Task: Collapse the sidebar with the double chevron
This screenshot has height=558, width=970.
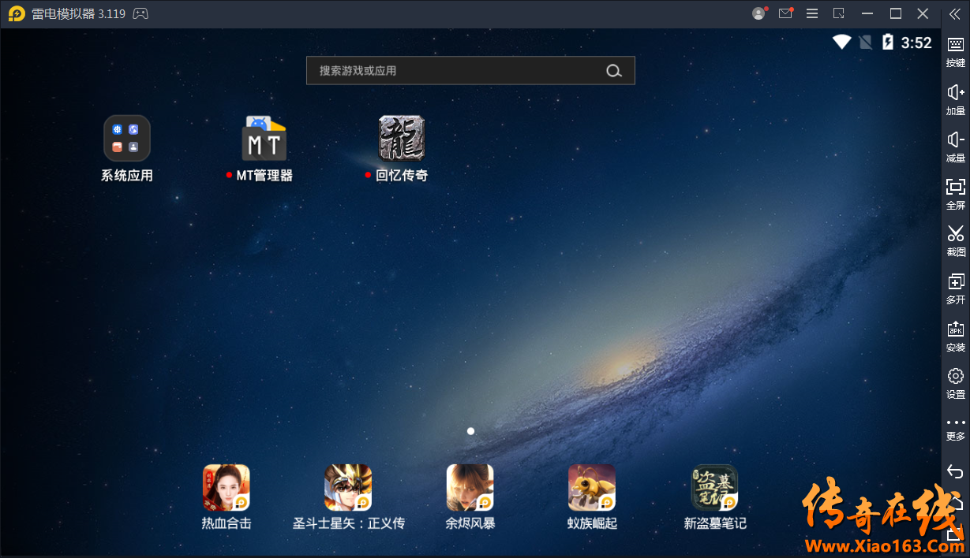Action: pos(955,13)
